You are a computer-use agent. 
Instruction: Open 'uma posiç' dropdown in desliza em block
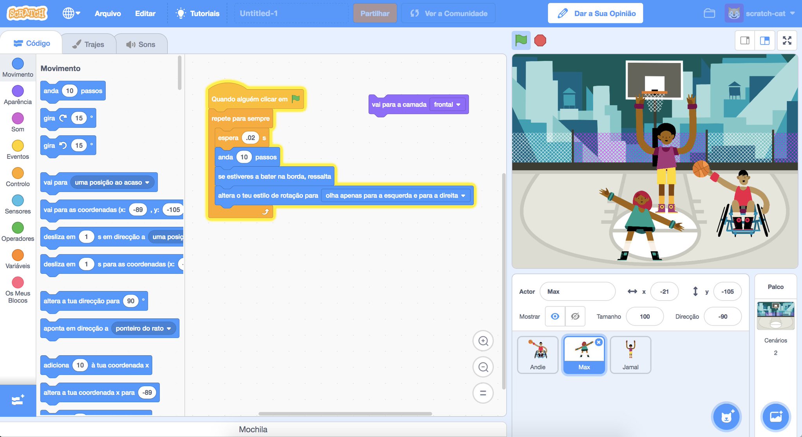(x=166, y=237)
